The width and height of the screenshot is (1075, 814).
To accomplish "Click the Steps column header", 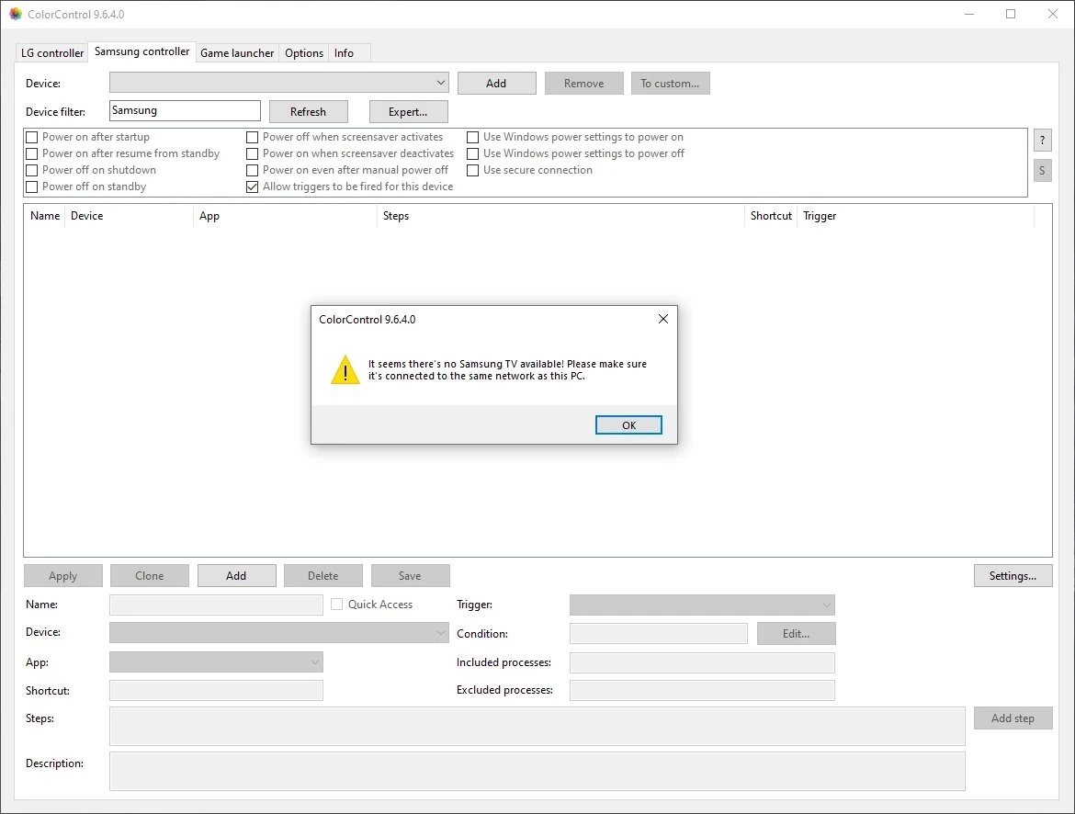I will point(560,215).
